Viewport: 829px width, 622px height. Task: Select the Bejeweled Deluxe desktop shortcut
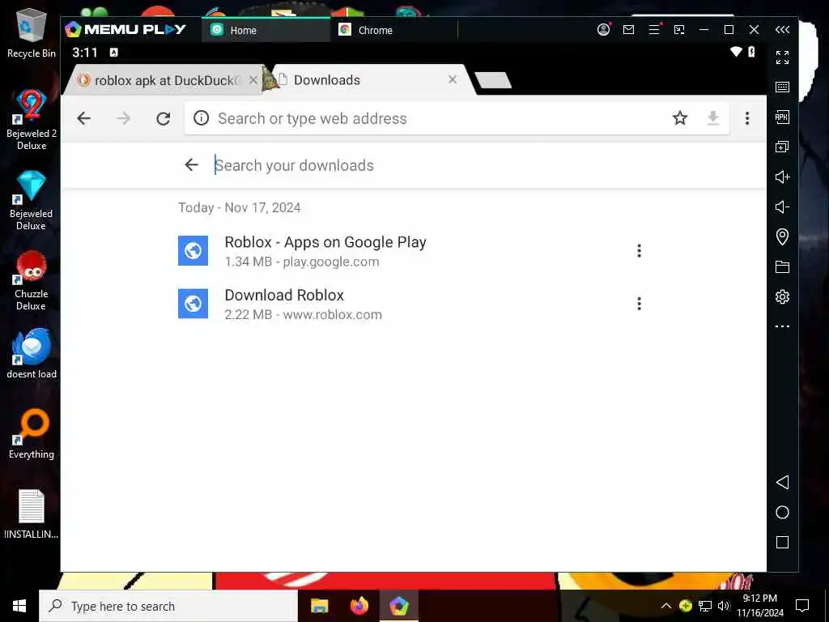[32, 200]
